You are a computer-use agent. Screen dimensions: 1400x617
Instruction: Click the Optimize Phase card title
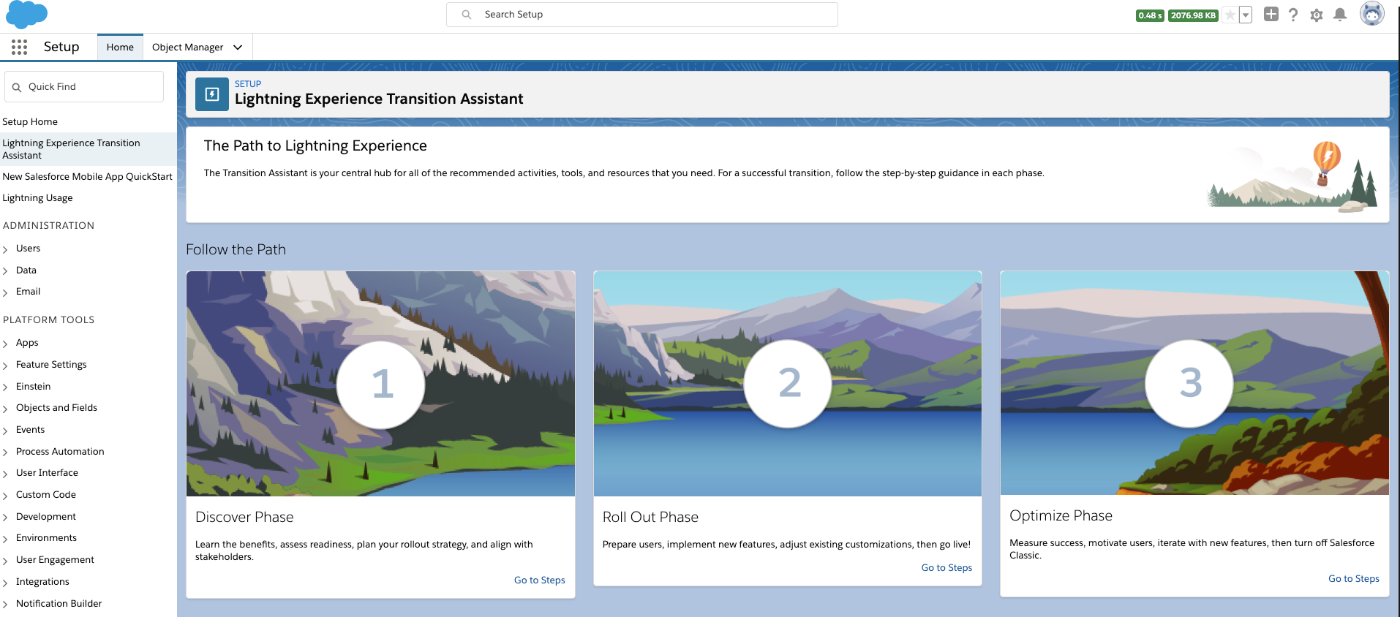(x=1061, y=516)
